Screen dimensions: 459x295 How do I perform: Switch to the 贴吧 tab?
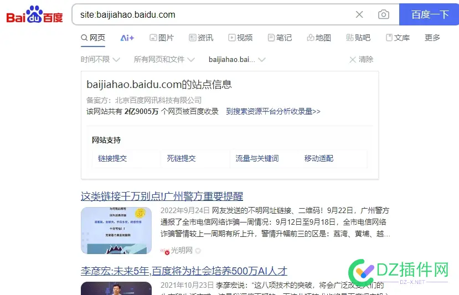pos(358,38)
